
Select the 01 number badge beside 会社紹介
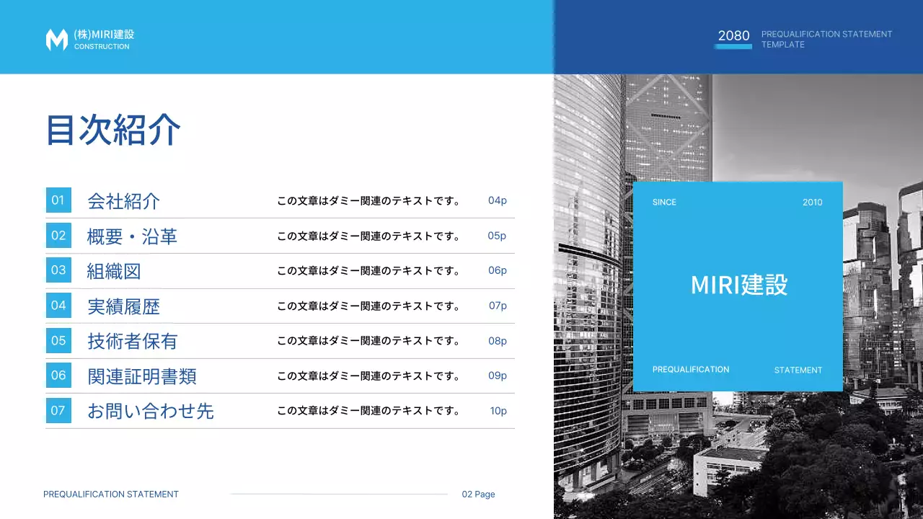click(58, 200)
